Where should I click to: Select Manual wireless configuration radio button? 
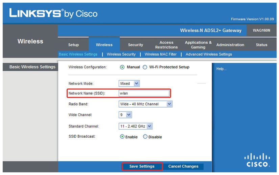point(122,67)
